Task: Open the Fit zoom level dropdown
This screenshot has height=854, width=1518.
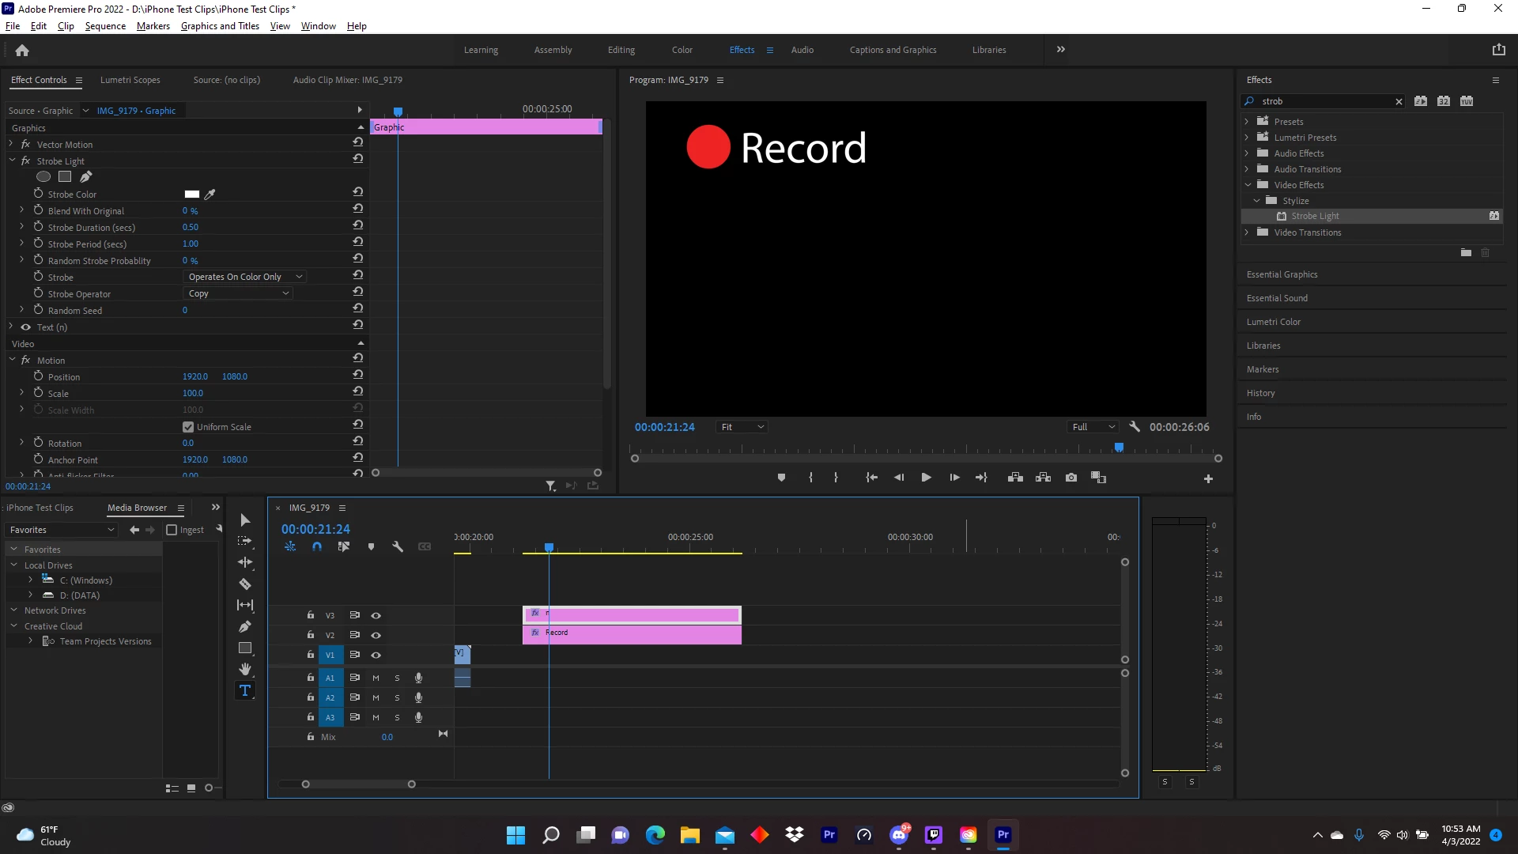Action: pos(742,427)
